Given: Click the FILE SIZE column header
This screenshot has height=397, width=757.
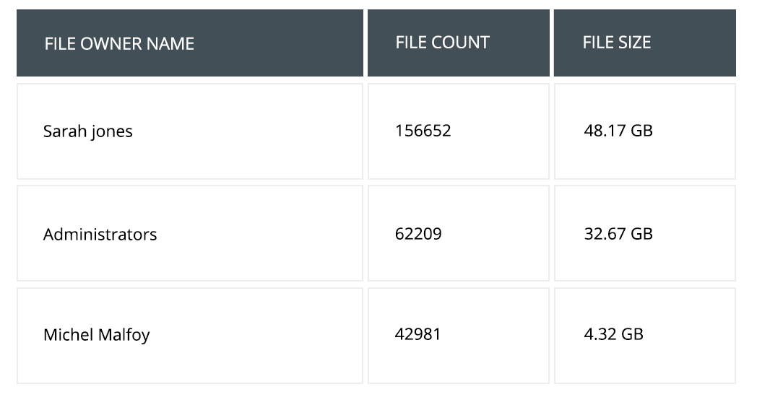Looking at the screenshot, I should (x=645, y=43).
